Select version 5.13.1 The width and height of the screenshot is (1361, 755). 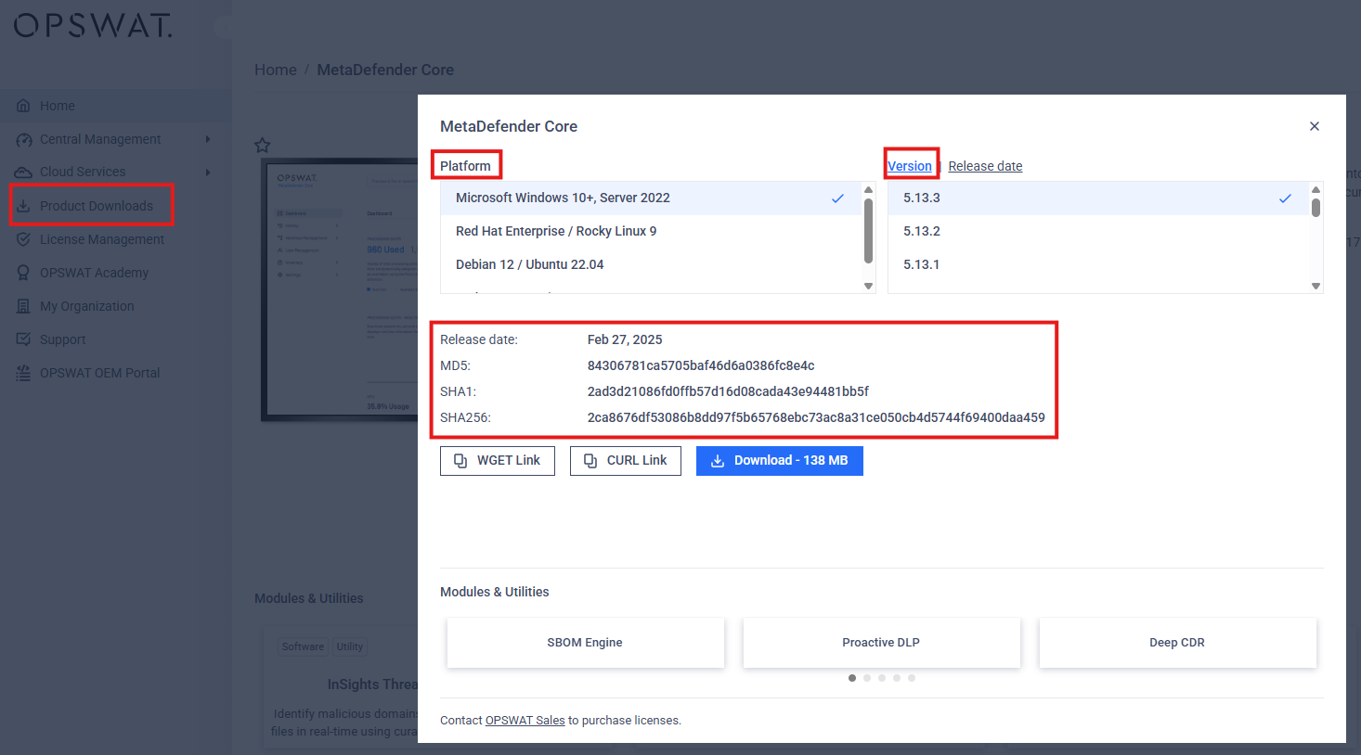[1098, 264]
